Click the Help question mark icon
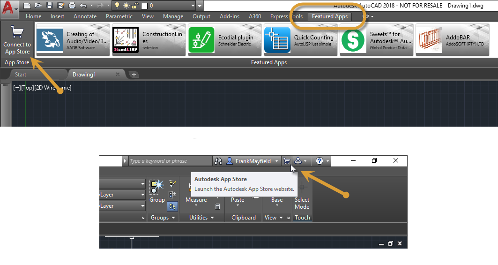The height and width of the screenshot is (265, 498). (319, 161)
